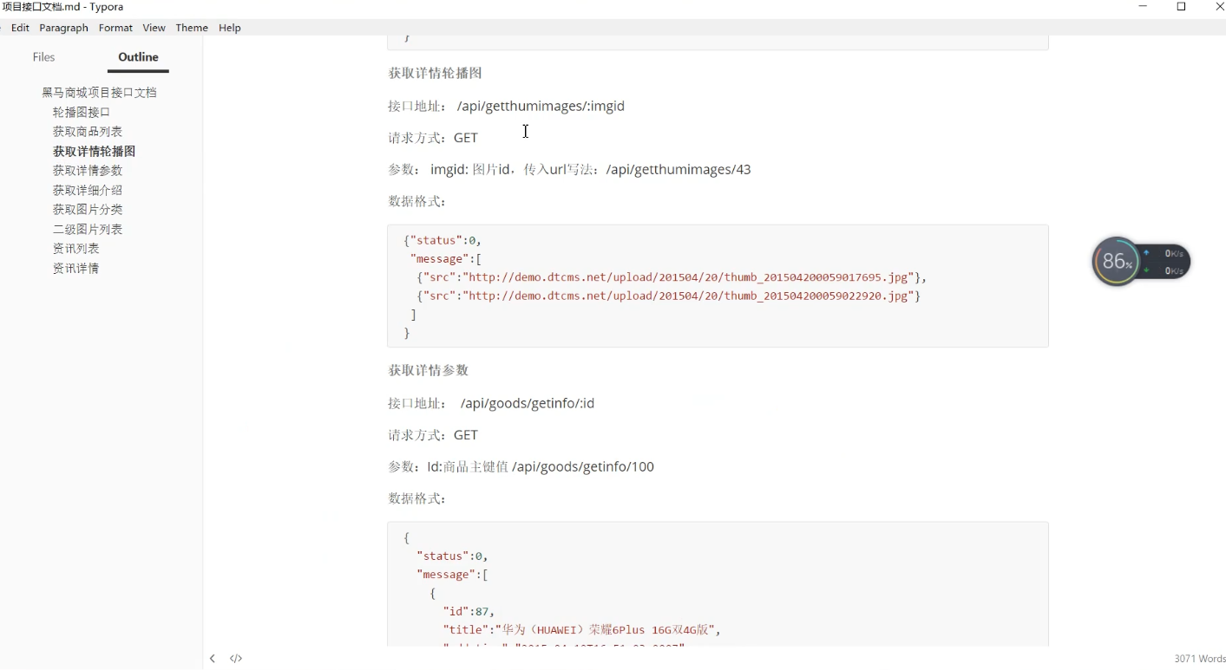Click the "id":87 line in the code block
The image size is (1226, 670).
point(469,612)
